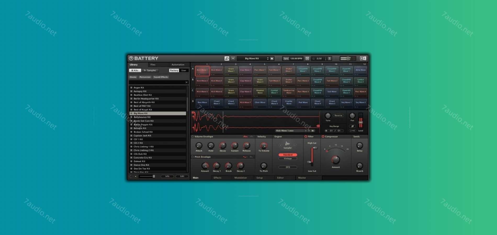Viewport: 497px width, 235px height.
Task: Click the NI logo in the header
Action: tap(363, 58)
